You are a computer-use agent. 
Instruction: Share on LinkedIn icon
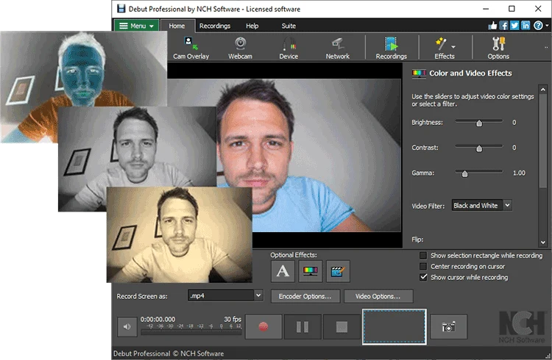(x=526, y=25)
